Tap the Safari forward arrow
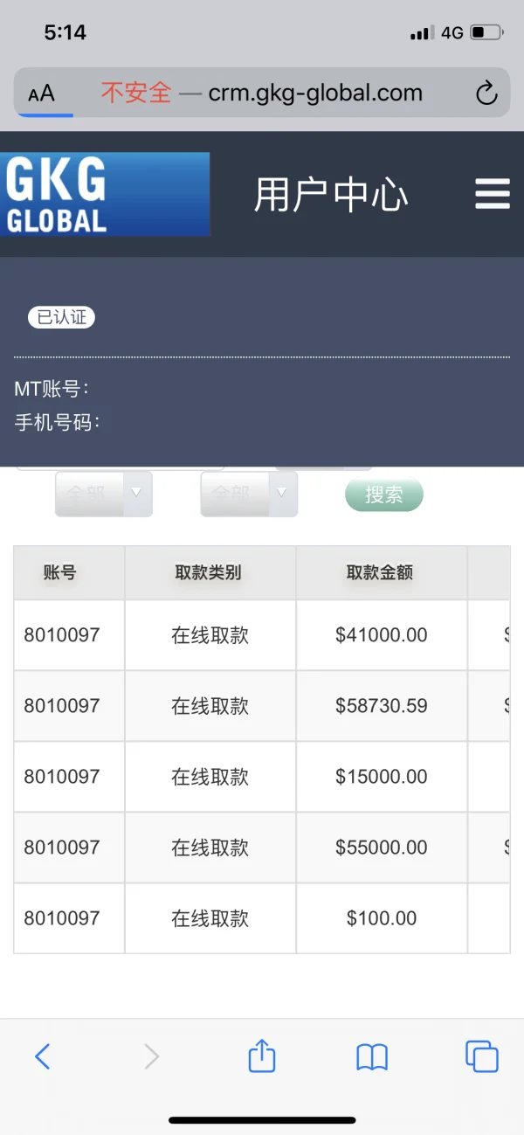 click(152, 1057)
